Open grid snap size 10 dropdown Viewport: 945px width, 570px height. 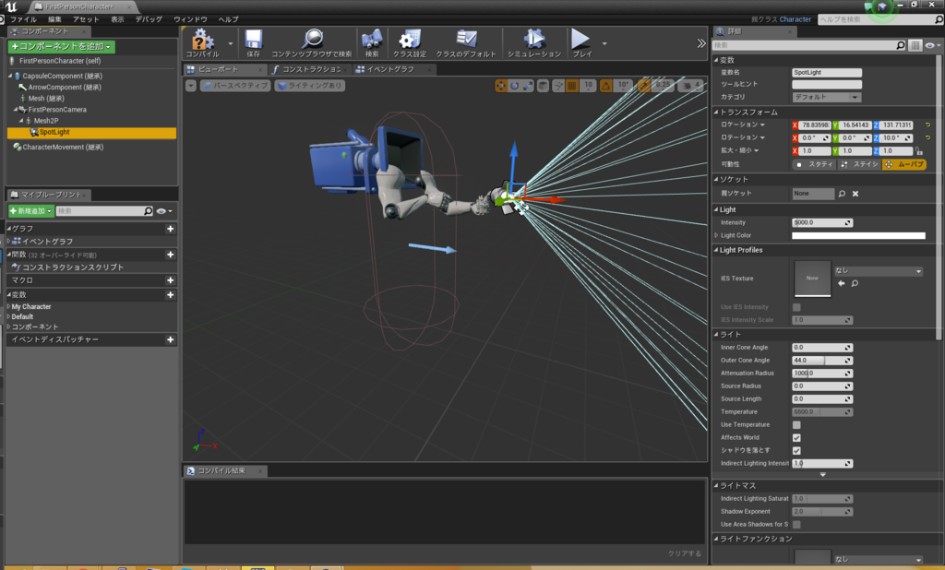(x=588, y=86)
